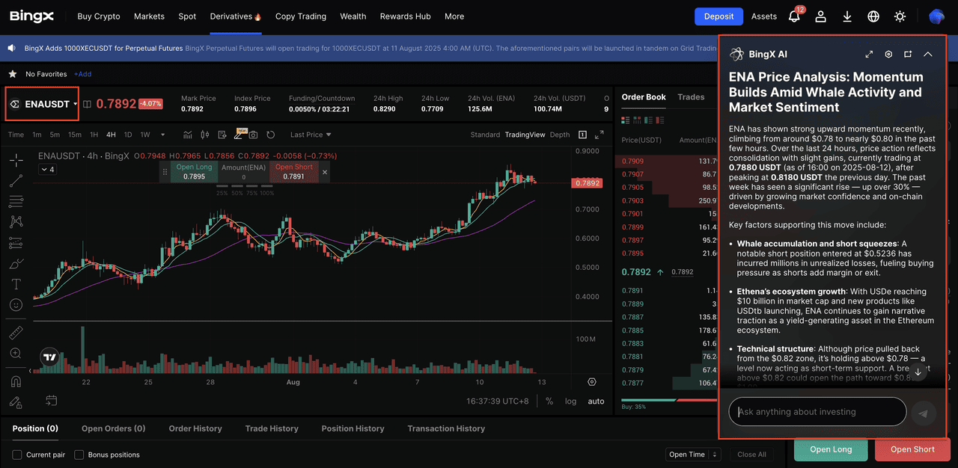Click the single chart layout icon
The height and width of the screenshot is (468, 958).
click(582, 135)
